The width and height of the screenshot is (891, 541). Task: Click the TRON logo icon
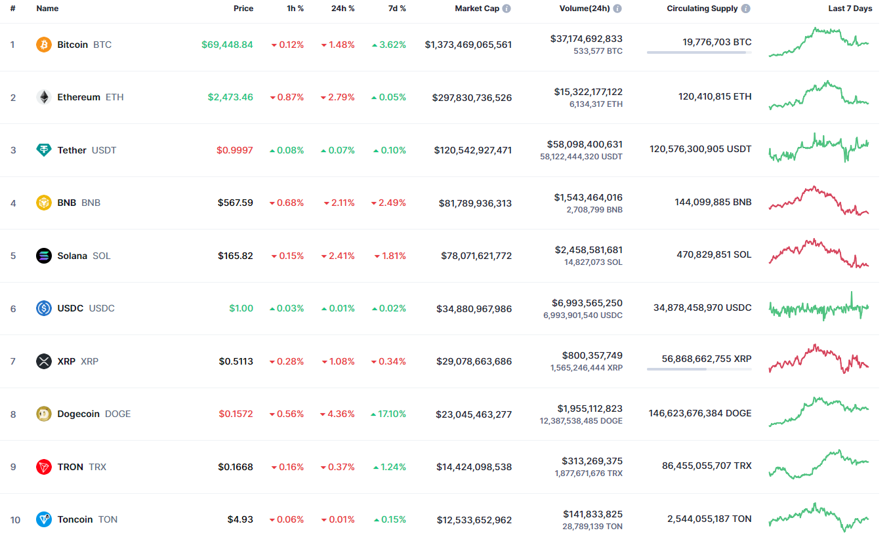(x=44, y=467)
